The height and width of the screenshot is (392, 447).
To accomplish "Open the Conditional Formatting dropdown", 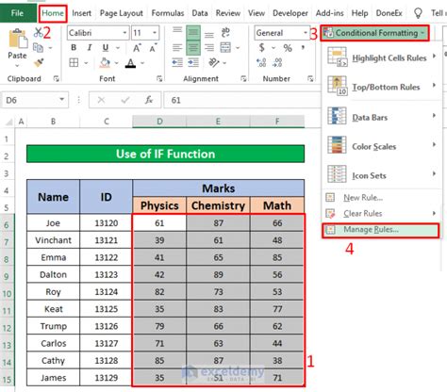I will click(x=374, y=33).
